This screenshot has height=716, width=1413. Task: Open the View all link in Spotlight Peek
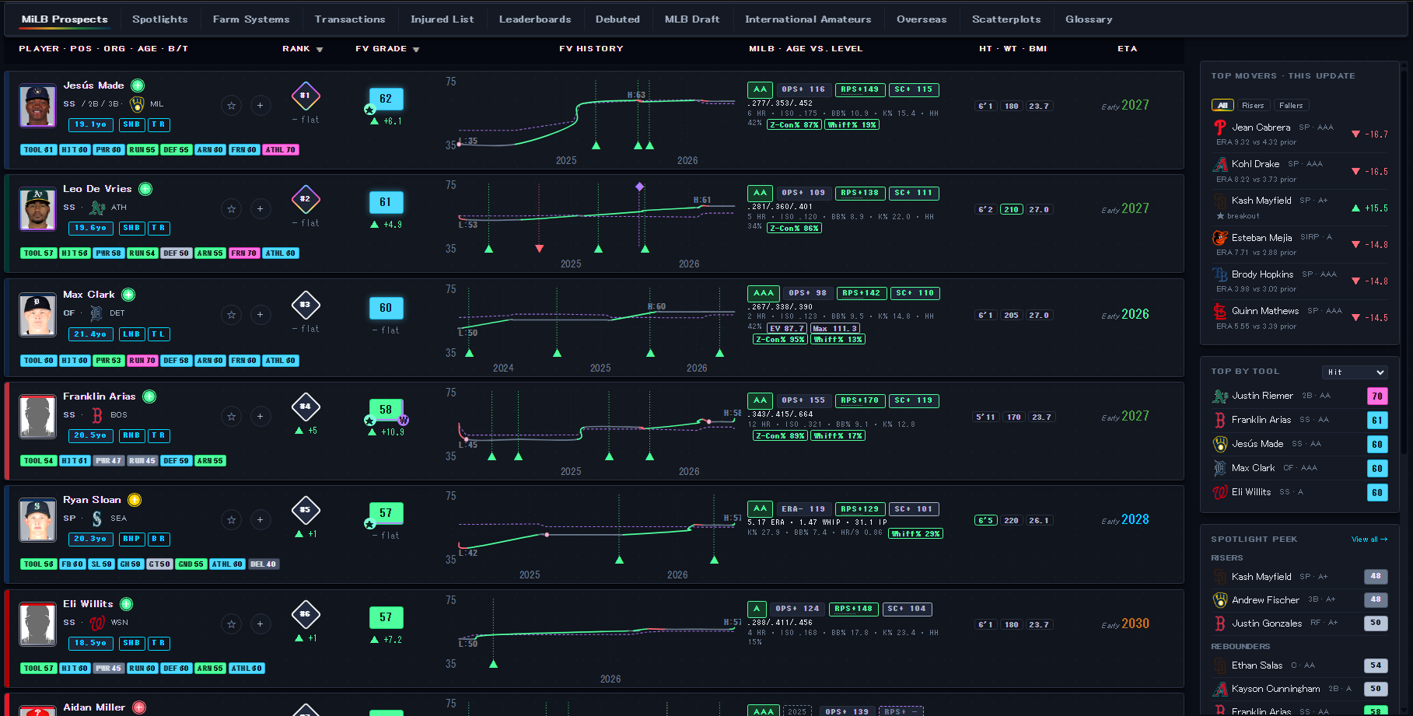(1369, 540)
